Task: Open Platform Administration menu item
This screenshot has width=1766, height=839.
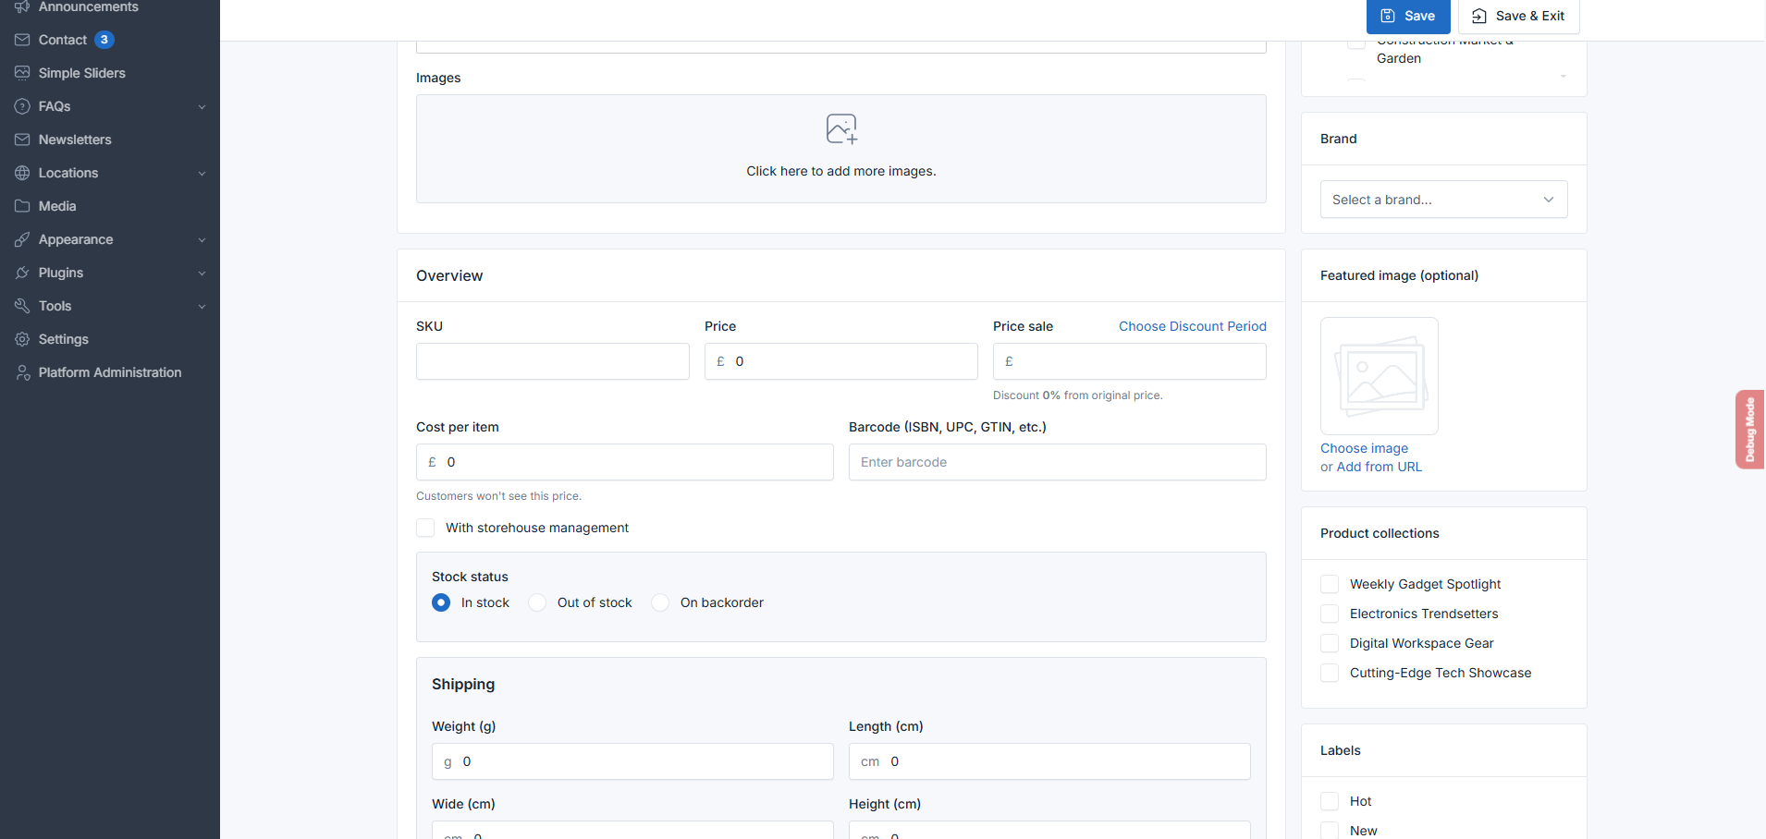Action: 110,372
